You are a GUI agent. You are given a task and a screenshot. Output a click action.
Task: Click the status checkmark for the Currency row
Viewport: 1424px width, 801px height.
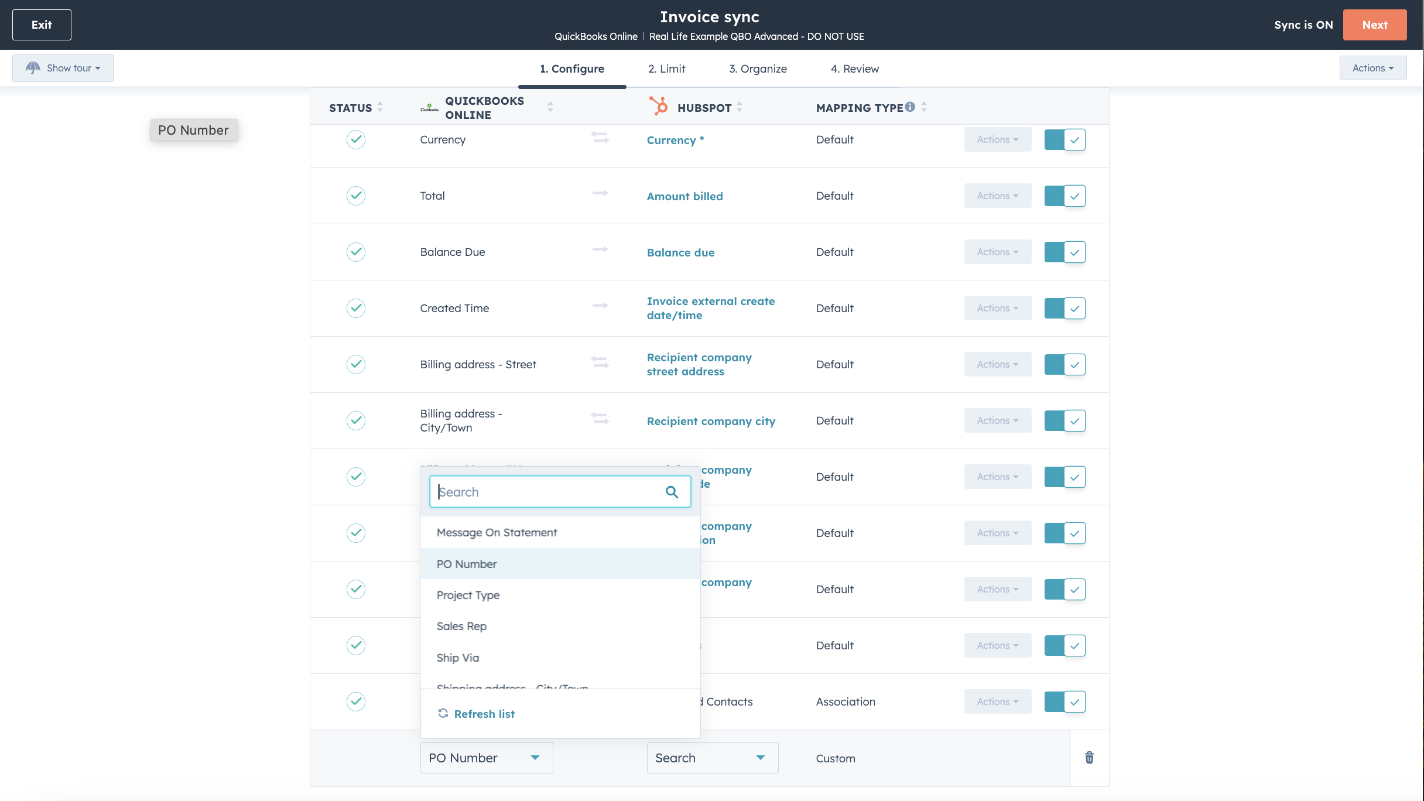pyautogui.click(x=356, y=139)
